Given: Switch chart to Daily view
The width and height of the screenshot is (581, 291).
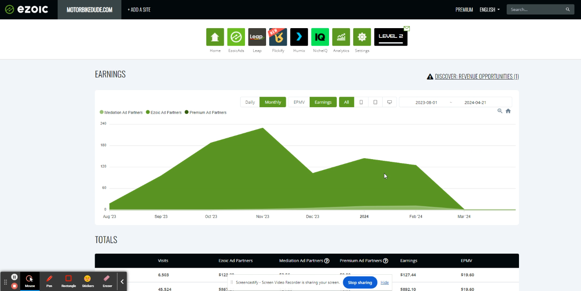Looking at the screenshot, I should tap(250, 102).
